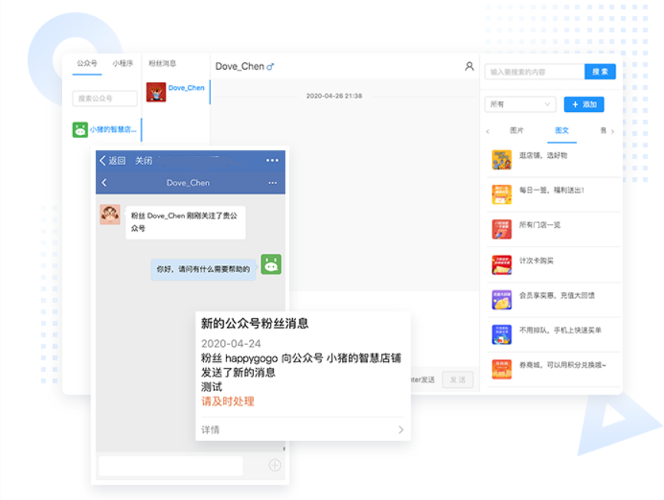Tap back chevron beside Dove_Chen in phone chat
The width and height of the screenshot is (664, 500).
point(104,183)
